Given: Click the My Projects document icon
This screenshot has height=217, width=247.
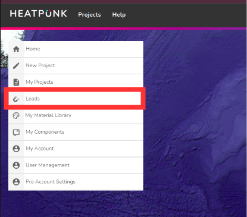Looking at the screenshot, I should (16, 82).
